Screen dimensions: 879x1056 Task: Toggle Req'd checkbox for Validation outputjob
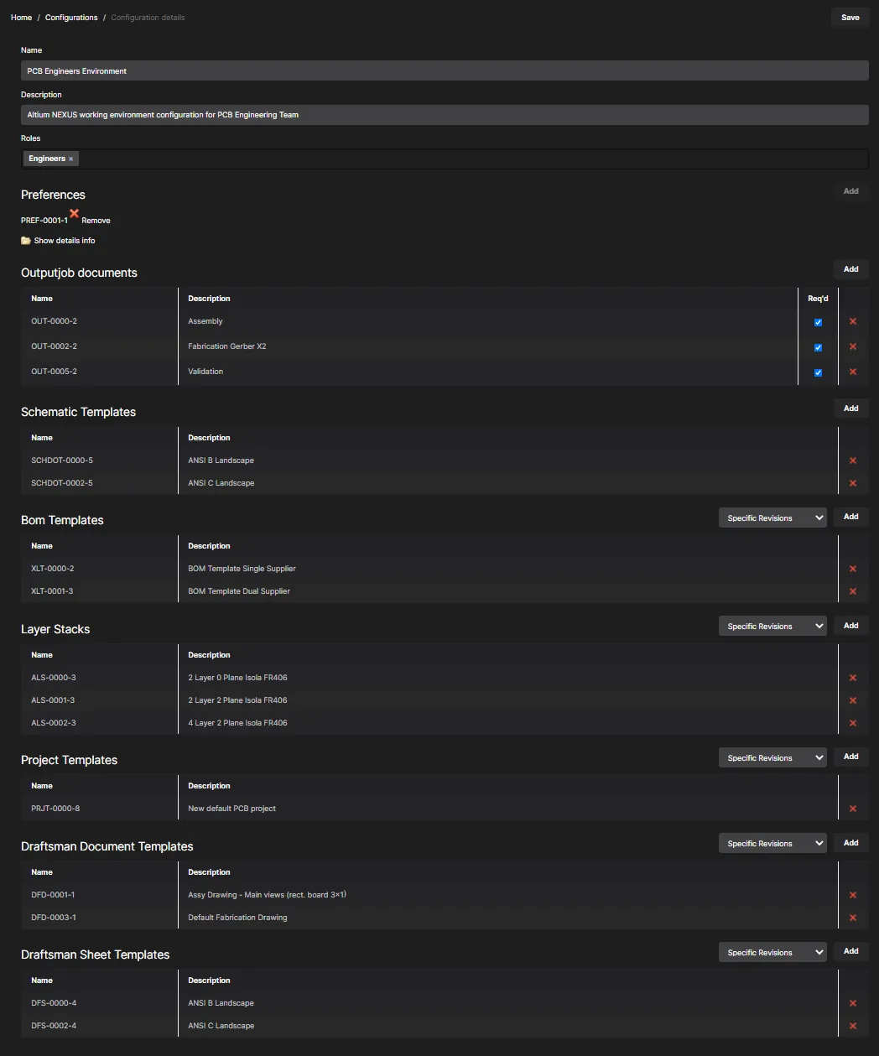point(818,373)
